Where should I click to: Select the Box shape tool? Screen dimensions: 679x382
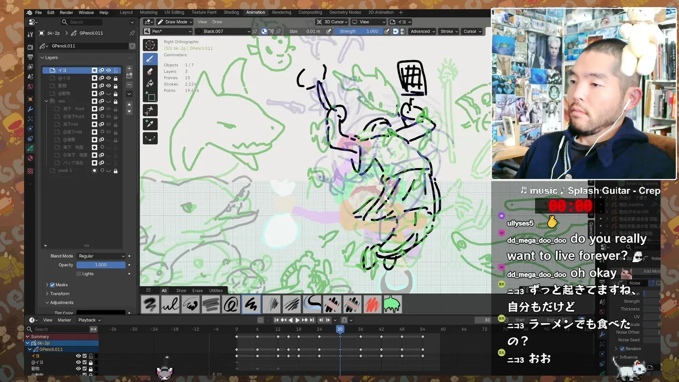(150, 97)
